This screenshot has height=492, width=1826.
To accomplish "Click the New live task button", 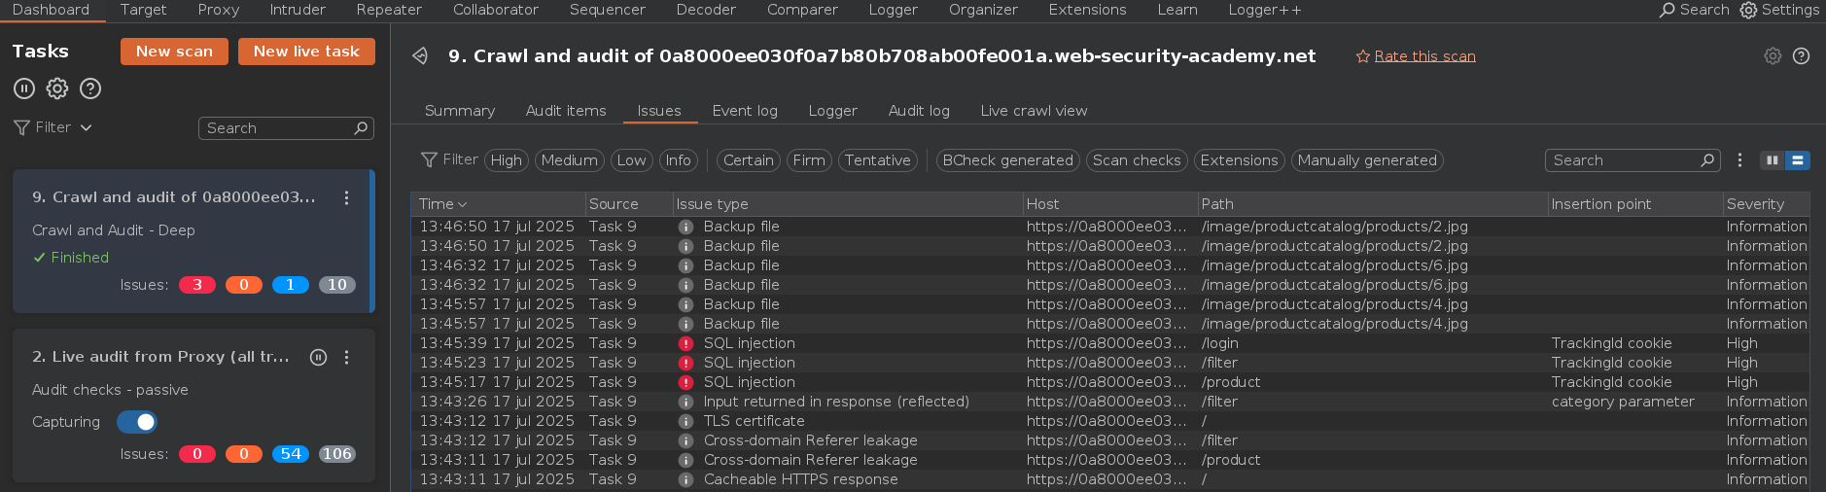I will pos(306,52).
